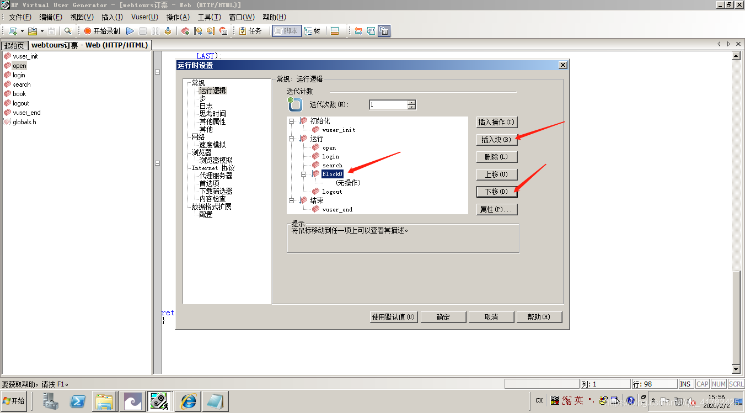Select 速度模拟 under 网络
This screenshot has height=413, width=745.
pyautogui.click(x=212, y=145)
